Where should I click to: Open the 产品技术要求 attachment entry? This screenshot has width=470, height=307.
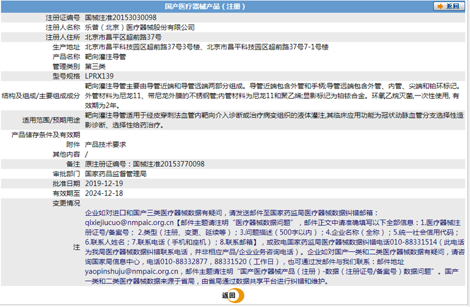[106, 144]
